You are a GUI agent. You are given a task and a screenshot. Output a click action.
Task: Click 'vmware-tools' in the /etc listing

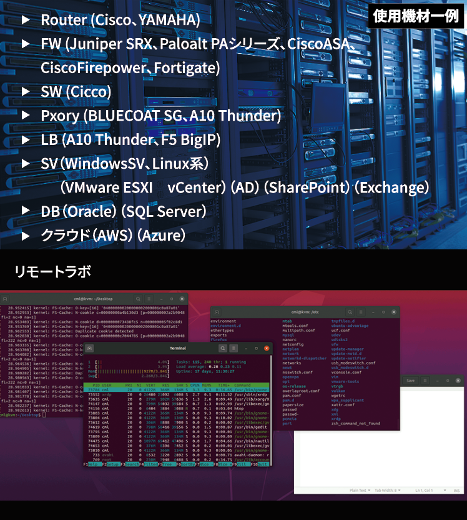(345, 382)
